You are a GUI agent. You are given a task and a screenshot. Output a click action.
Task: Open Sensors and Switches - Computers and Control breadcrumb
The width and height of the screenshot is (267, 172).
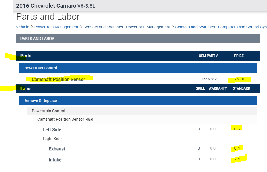pos(221,27)
